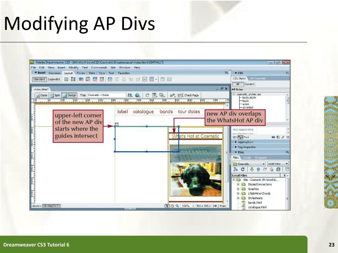Click the Attach Style Sheet link icon
The width and height of the screenshot is (338, 253).
point(273,137)
